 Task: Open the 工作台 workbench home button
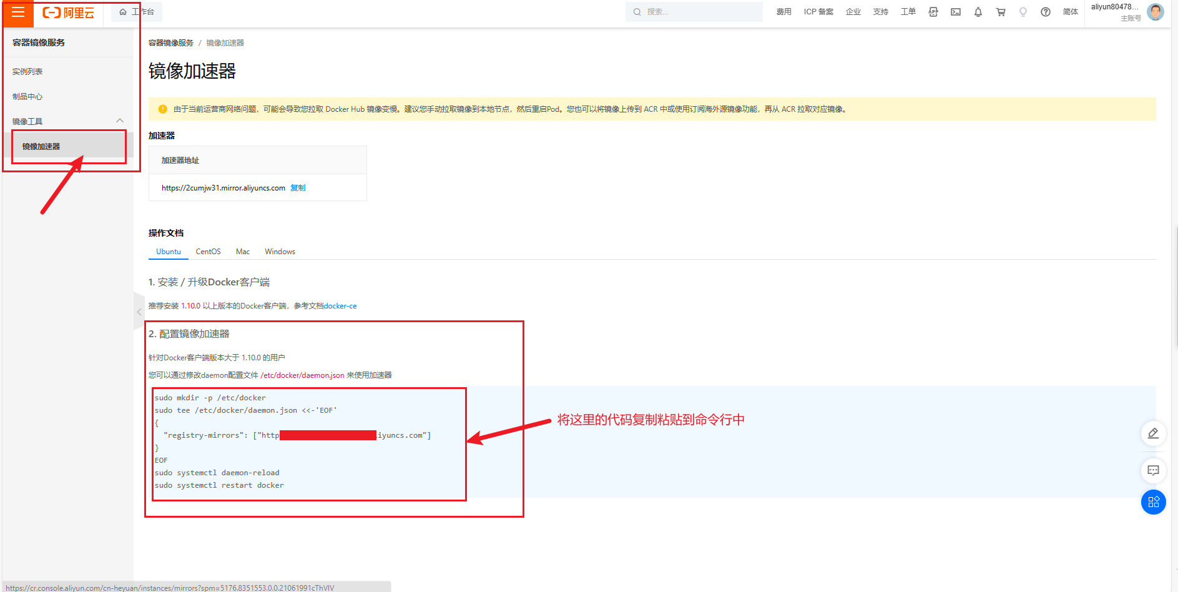(x=137, y=12)
